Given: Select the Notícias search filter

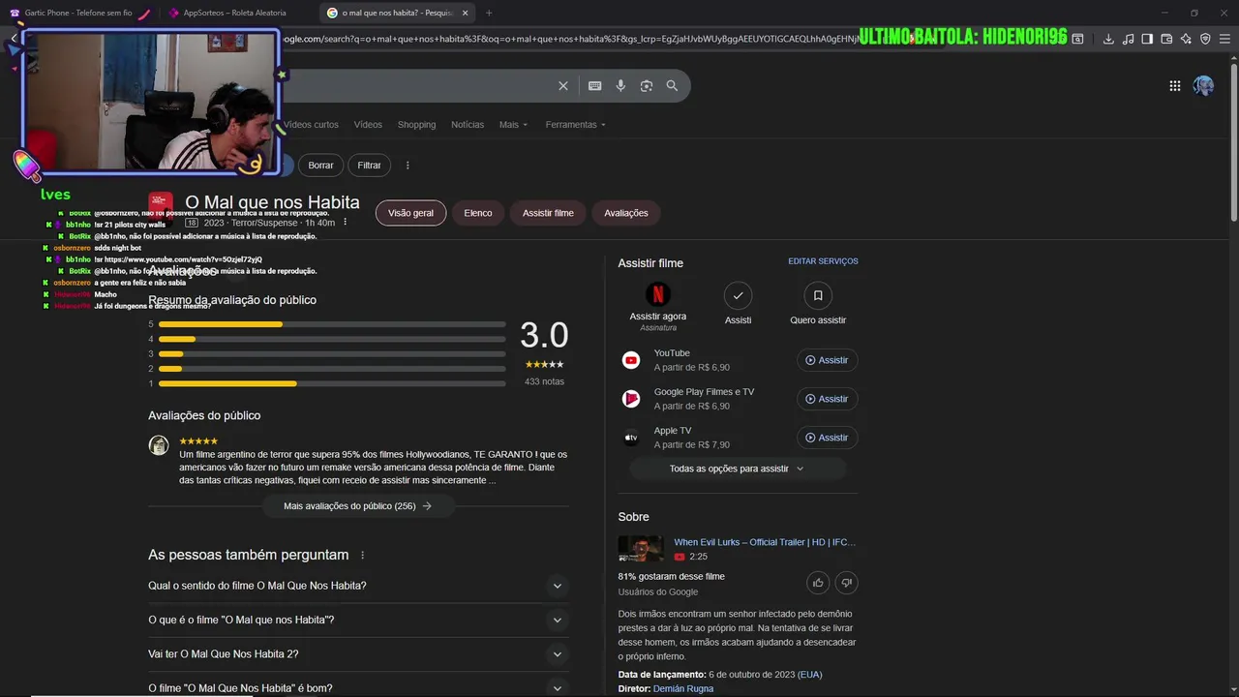Looking at the screenshot, I should tap(468, 125).
